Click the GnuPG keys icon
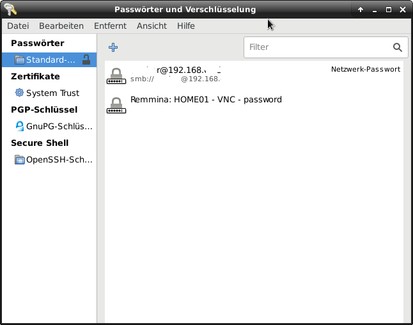 19,126
